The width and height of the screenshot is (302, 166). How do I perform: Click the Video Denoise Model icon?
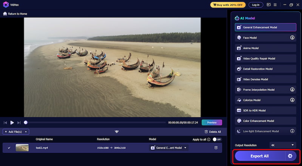coord(239,79)
